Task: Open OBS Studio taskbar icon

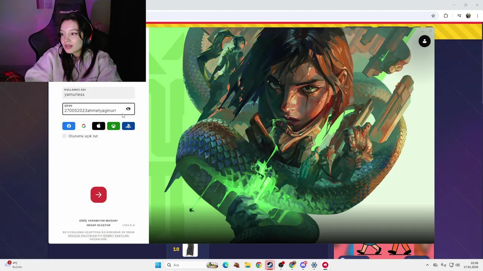Action: [x=281, y=265]
